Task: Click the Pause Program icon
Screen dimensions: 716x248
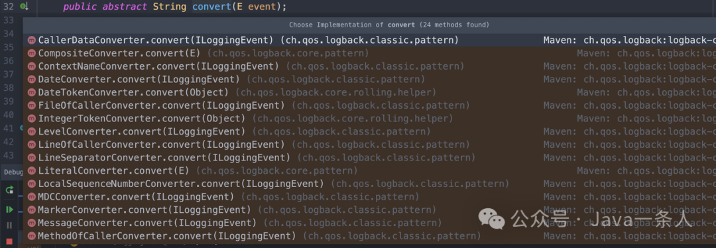Action: point(9,225)
